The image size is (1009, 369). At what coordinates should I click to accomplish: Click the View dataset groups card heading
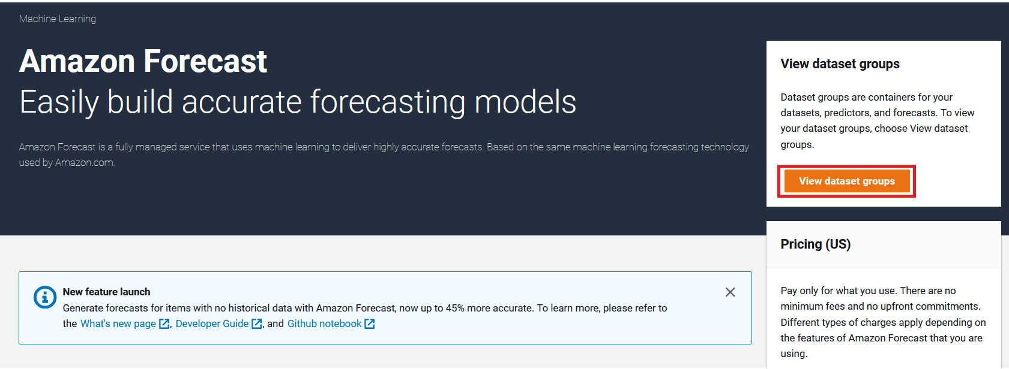click(x=840, y=64)
